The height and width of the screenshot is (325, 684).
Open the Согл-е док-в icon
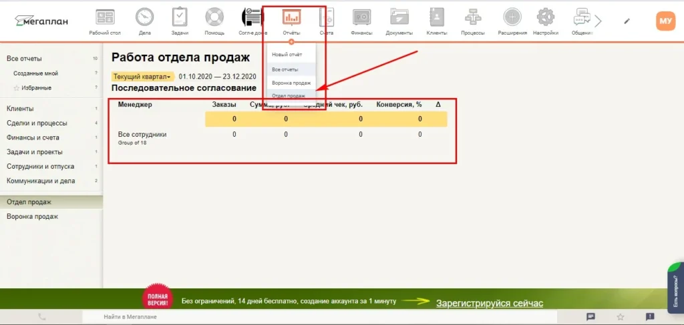(x=251, y=17)
